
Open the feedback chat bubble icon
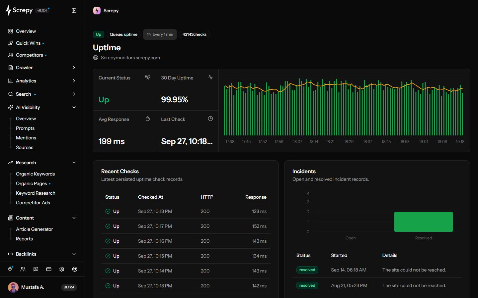coord(36,269)
